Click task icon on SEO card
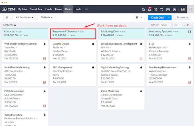 189,59
